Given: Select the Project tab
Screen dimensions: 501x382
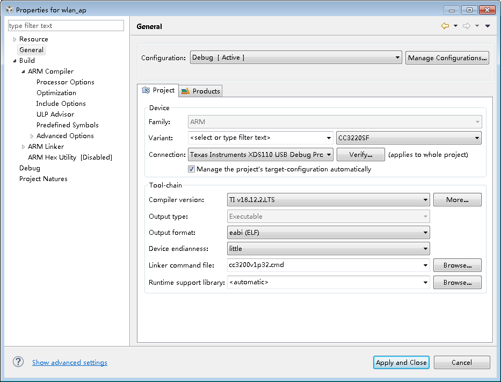Looking at the screenshot, I should [x=158, y=91].
